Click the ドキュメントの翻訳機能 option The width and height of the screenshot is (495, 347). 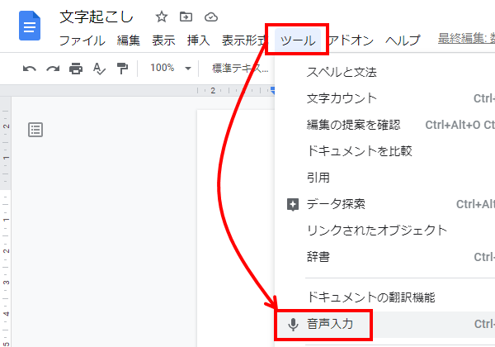[370, 297]
